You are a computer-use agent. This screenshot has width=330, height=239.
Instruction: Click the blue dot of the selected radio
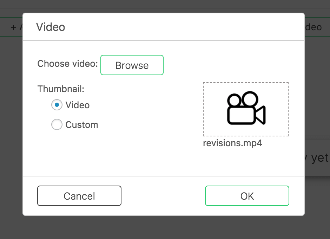pos(57,105)
